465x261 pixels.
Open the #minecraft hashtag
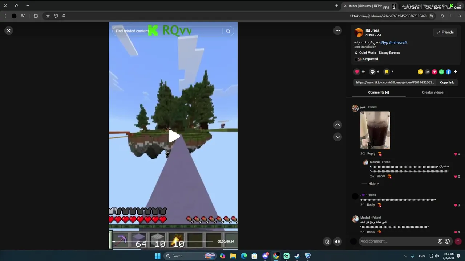[x=398, y=43]
